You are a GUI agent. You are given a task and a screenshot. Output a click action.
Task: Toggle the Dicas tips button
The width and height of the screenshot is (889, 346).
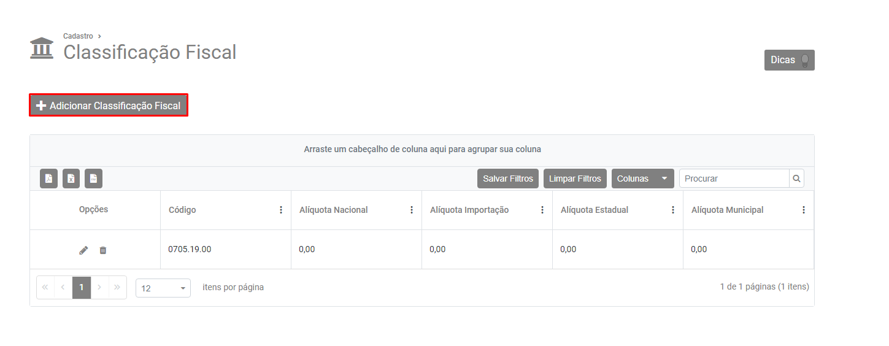tap(789, 60)
